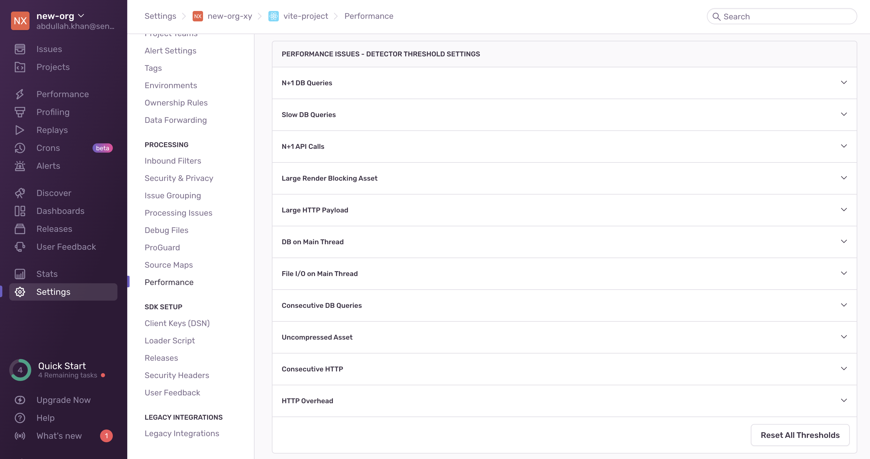Screen dimensions: 870x459
Task: Click the What's new broadcast icon
Action: pos(20,436)
